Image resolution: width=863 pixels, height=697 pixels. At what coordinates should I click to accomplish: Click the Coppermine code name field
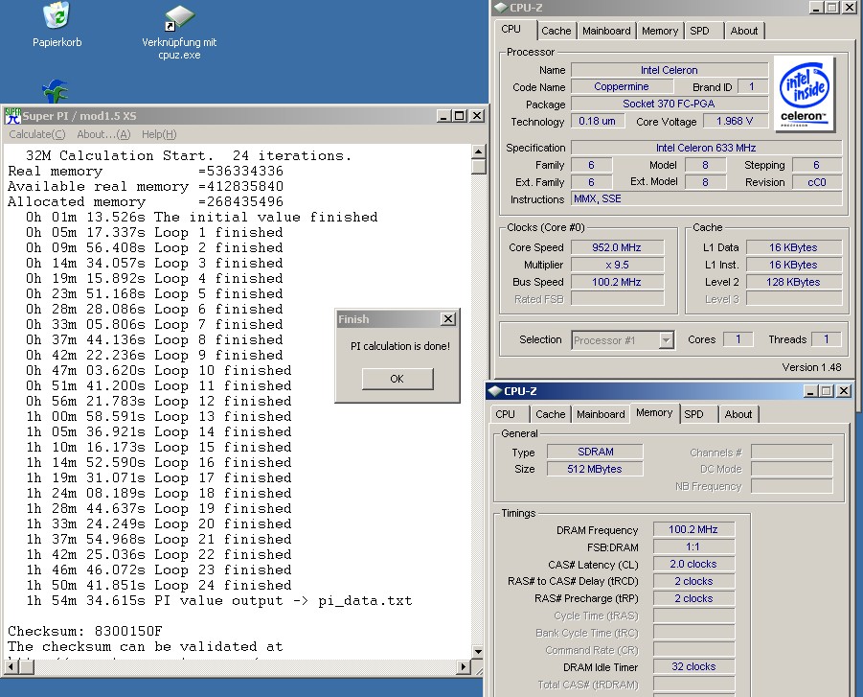click(x=622, y=86)
